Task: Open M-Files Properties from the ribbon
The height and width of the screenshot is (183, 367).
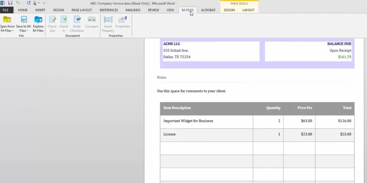Action: pyautogui.click(x=123, y=20)
